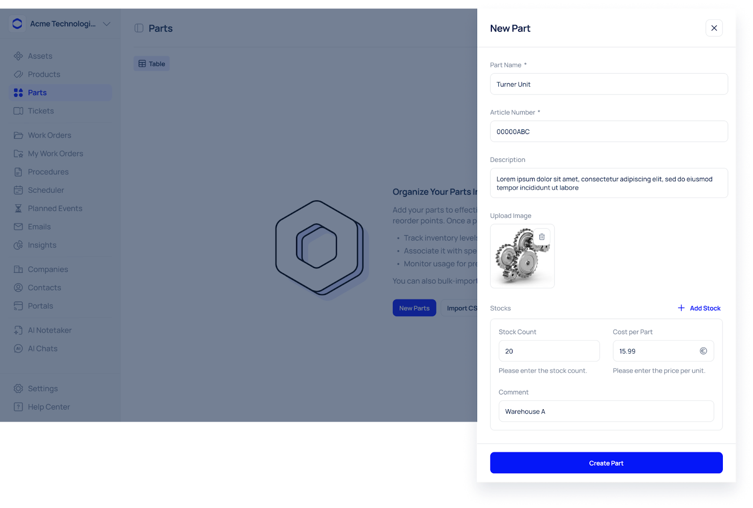Click the plus icon next to Add Stock
753x508 pixels.
[681, 308]
